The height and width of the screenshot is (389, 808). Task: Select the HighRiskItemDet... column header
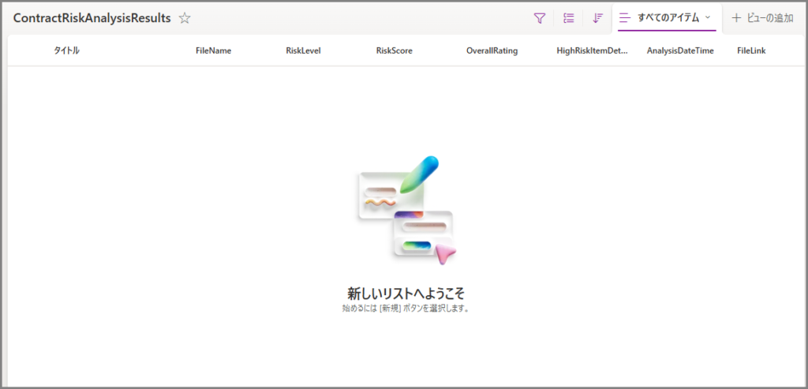[592, 51]
